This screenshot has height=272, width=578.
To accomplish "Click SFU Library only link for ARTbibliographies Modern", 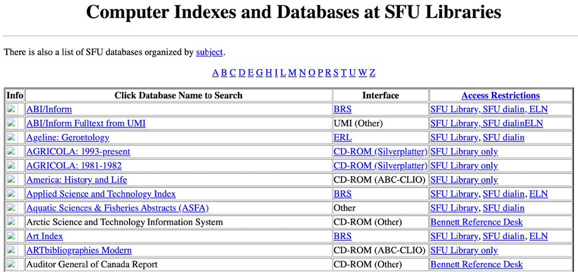I will pos(464,250).
